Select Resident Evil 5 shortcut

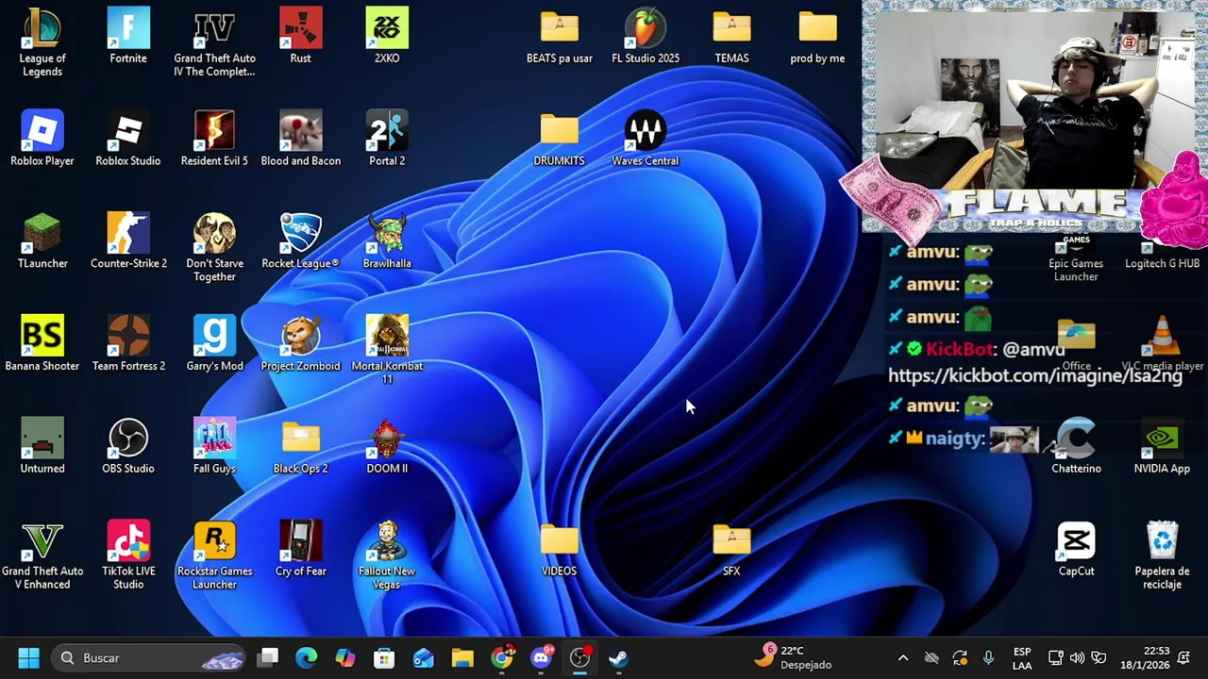pos(214,138)
